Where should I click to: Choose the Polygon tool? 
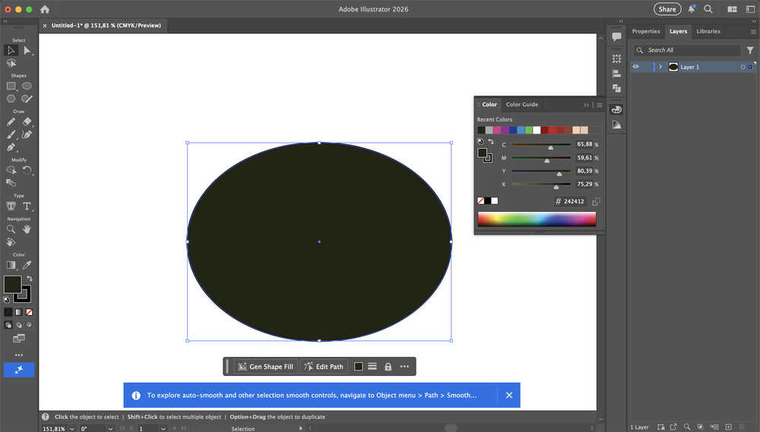(x=11, y=99)
